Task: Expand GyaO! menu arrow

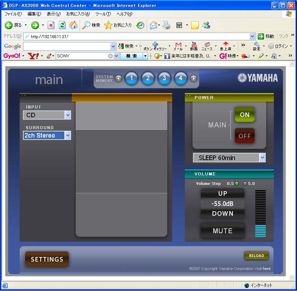Action: coord(23,56)
